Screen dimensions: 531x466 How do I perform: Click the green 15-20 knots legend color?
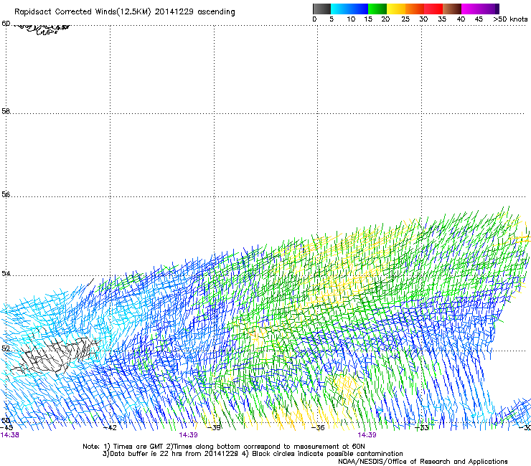click(x=377, y=9)
